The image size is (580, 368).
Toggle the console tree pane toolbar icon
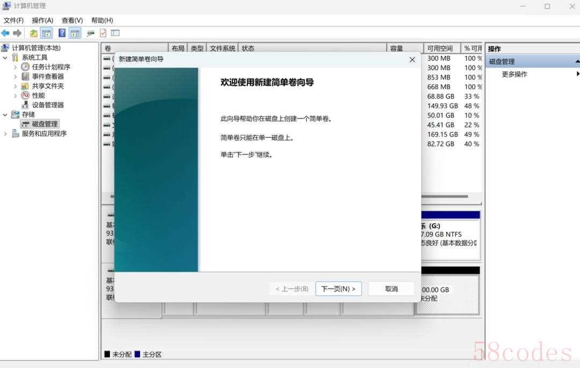click(47, 33)
